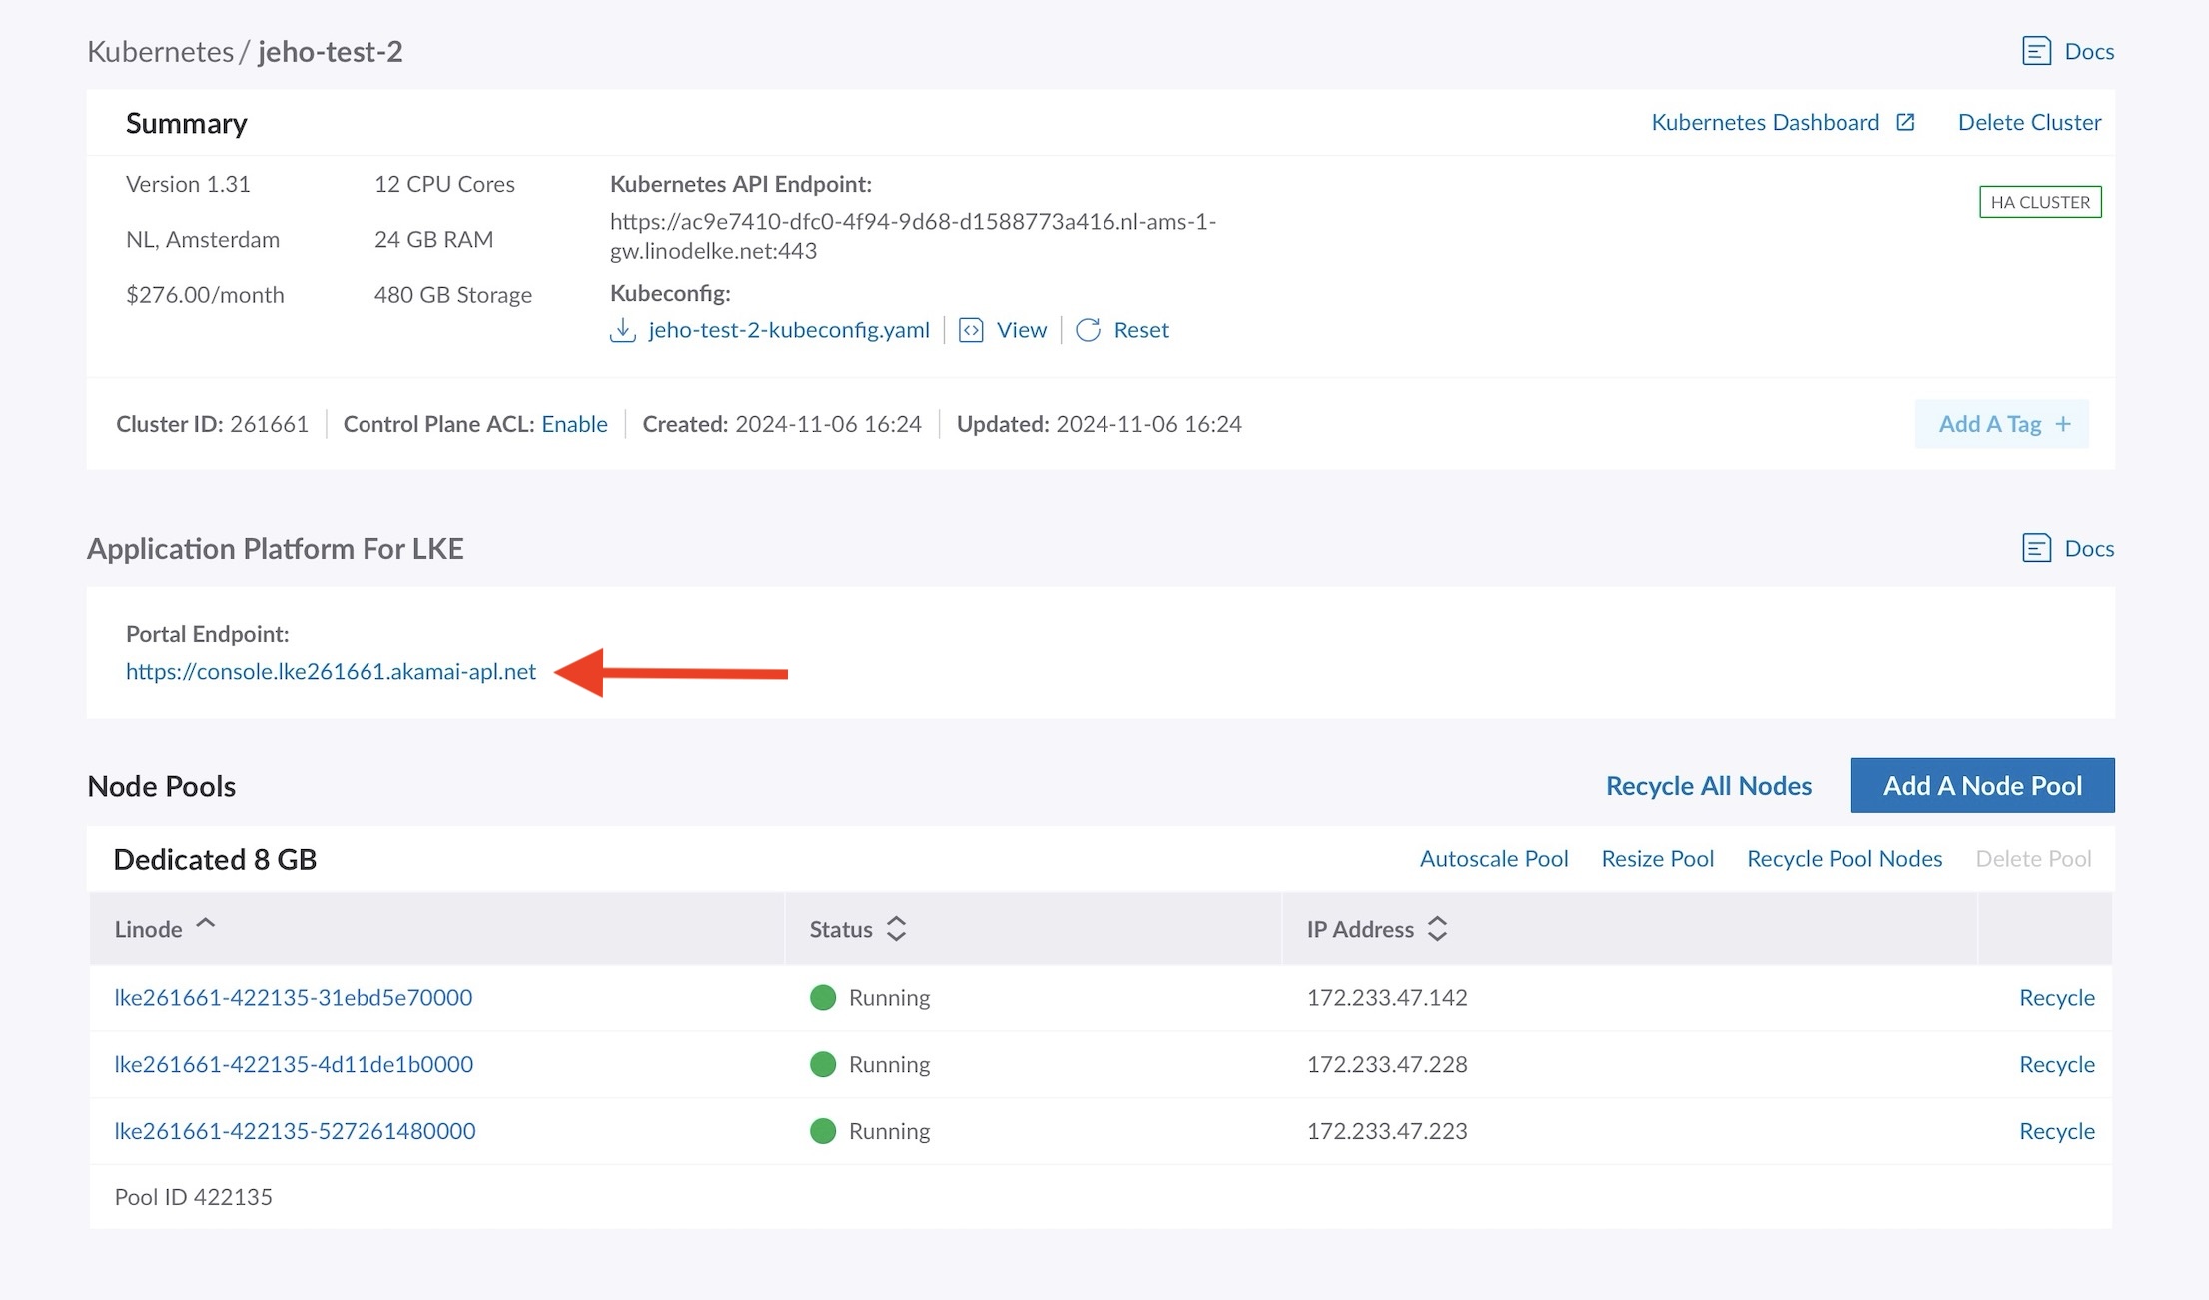Click the lke261661-422135-31ebd5e70000 node link
Image resolution: width=2209 pixels, height=1300 pixels.
(295, 996)
